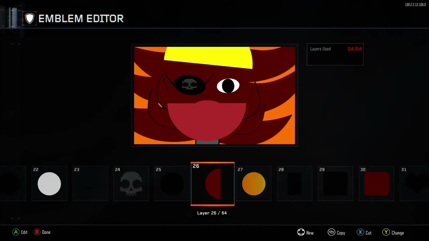Click the 64/64 layers used value
Image resolution: width=429 pixels, height=241 pixels.
355,49
